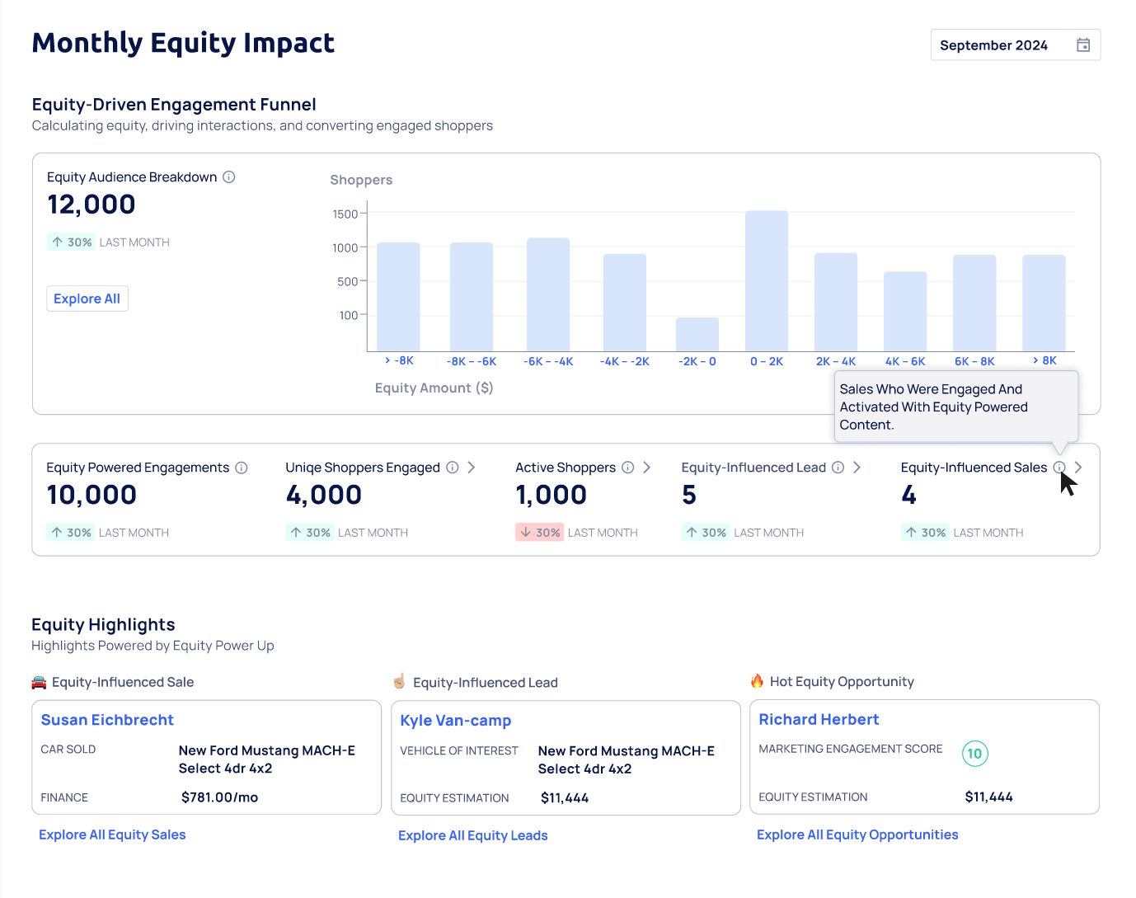The height and width of the screenshot is (898, 1136).
Task: Open Explore All Equity Sales link
Action: click(112, 835)
